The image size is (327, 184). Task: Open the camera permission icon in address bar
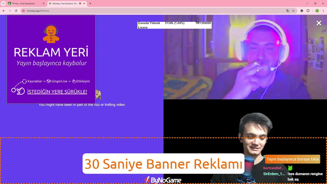(x=24, y=11)
